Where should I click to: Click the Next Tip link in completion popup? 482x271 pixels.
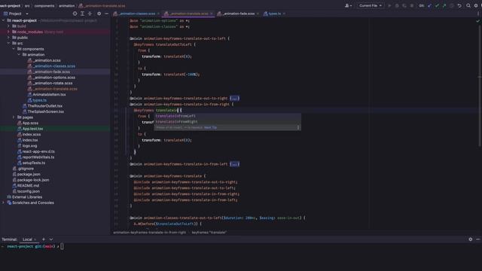coord(210,127)
